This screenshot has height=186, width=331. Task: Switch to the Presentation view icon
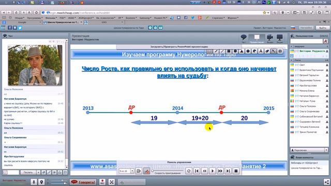coord(257,38)
